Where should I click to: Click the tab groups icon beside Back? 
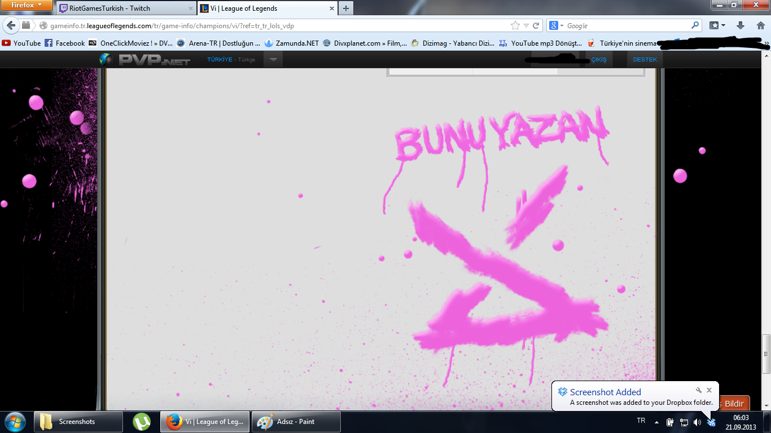[26, 25]
